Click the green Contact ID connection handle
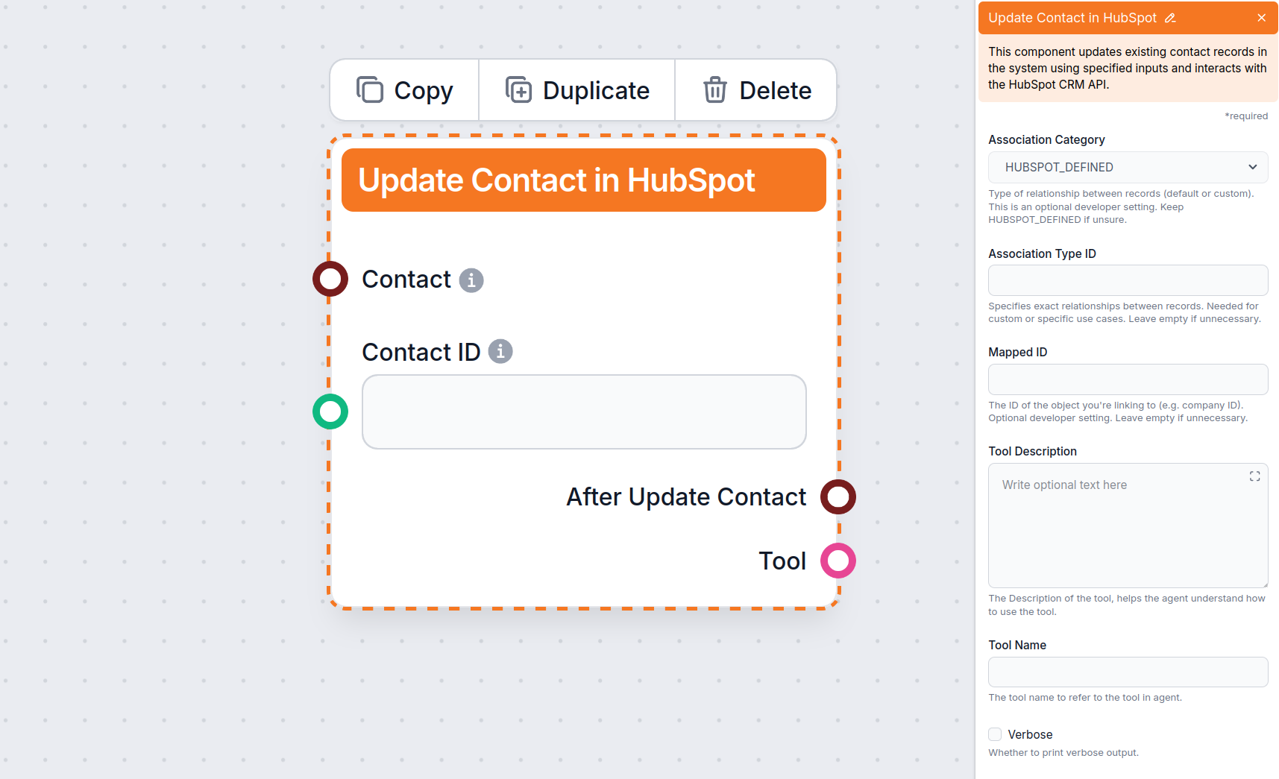This screenshot has height=779, width=1279. pos(330,411)
